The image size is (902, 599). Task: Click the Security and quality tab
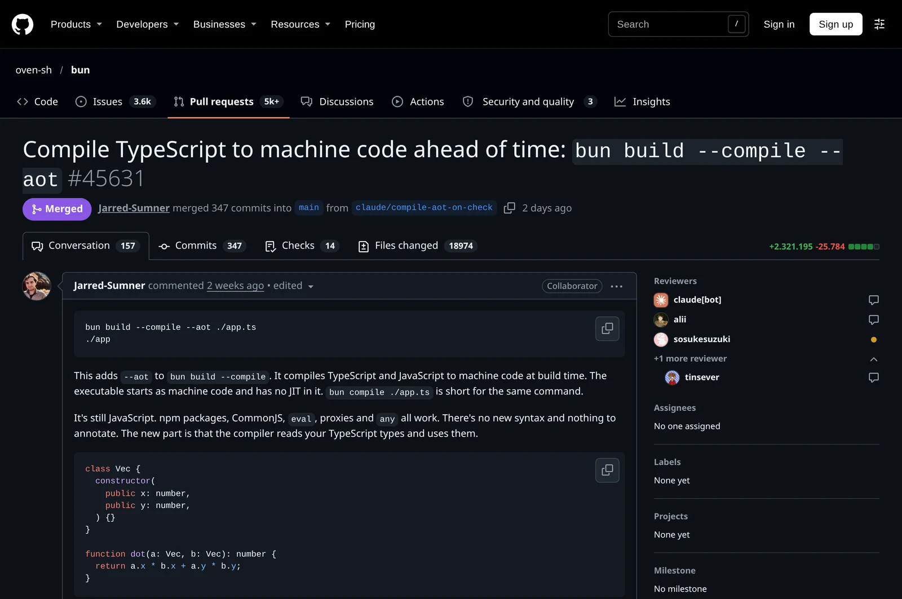529,101
